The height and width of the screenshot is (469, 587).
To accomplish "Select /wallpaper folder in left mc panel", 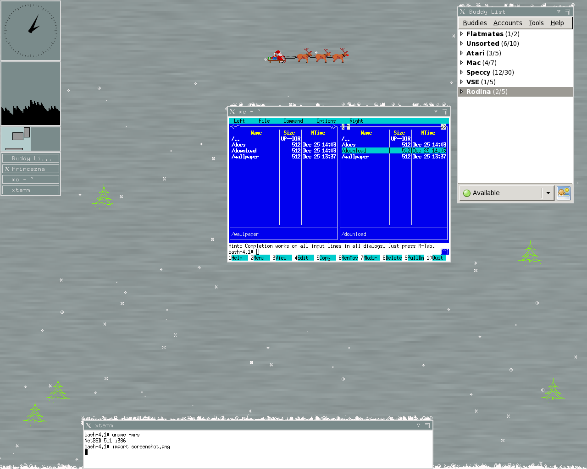I will [245, 157].
